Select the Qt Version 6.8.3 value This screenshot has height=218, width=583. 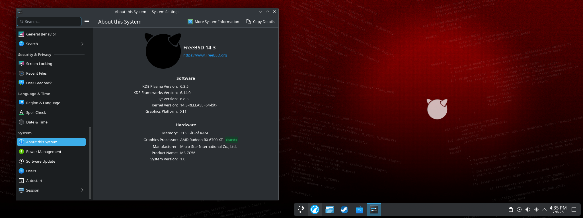pos(184,99)
